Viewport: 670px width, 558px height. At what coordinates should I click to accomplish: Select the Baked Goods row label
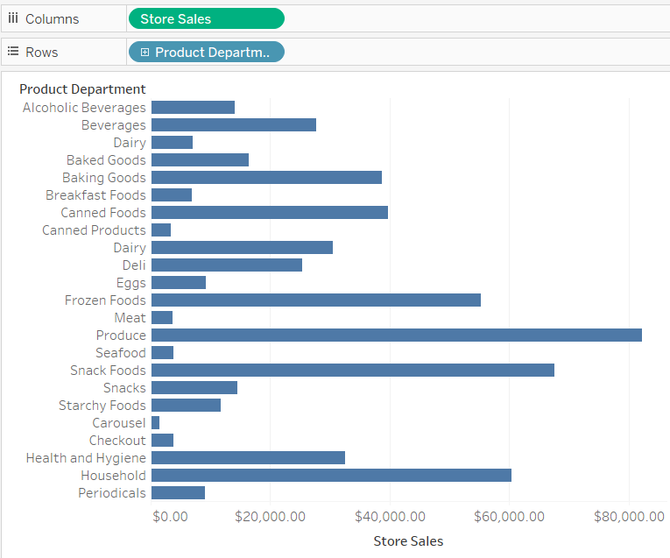point(106,160)
